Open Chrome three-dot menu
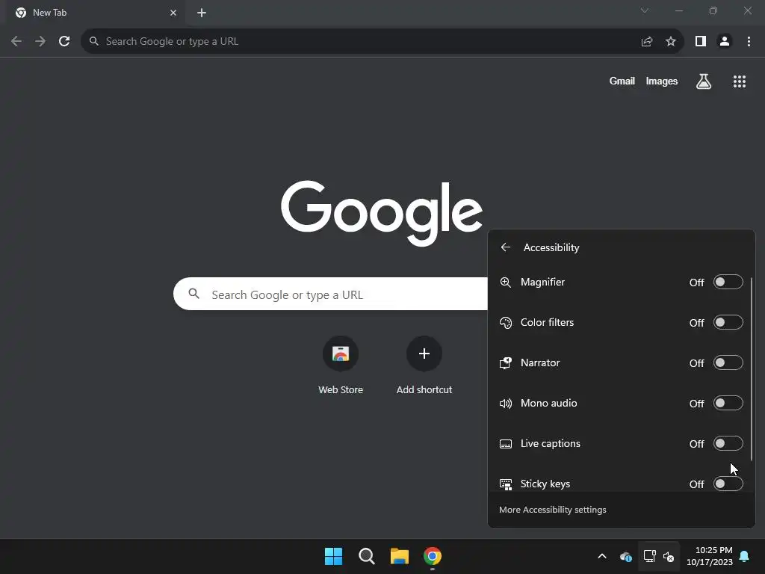The width and height of the screenshot is (765, 574). [x=749, y=42]
